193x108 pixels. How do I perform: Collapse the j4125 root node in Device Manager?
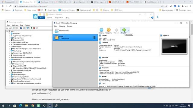pyautogui.click(x=7, y=31)
